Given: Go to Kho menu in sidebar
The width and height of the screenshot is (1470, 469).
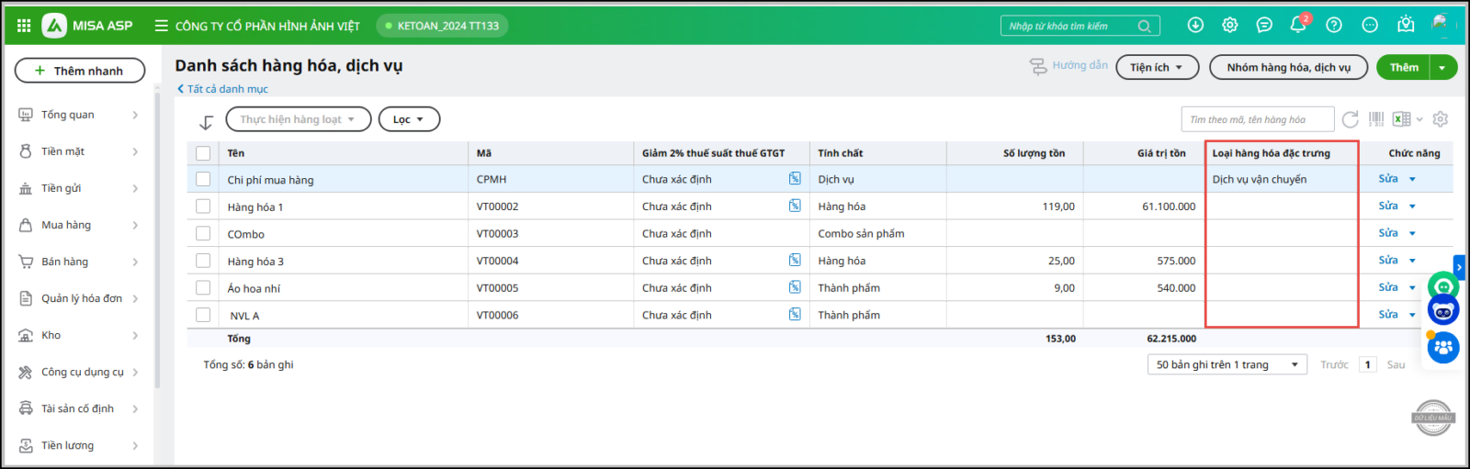Looking at the screenshot, I should click(x=51, y=335).
